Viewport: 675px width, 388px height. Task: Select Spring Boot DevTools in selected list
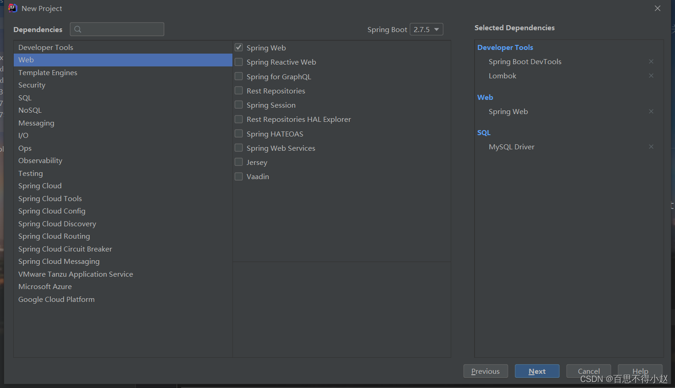525,62
